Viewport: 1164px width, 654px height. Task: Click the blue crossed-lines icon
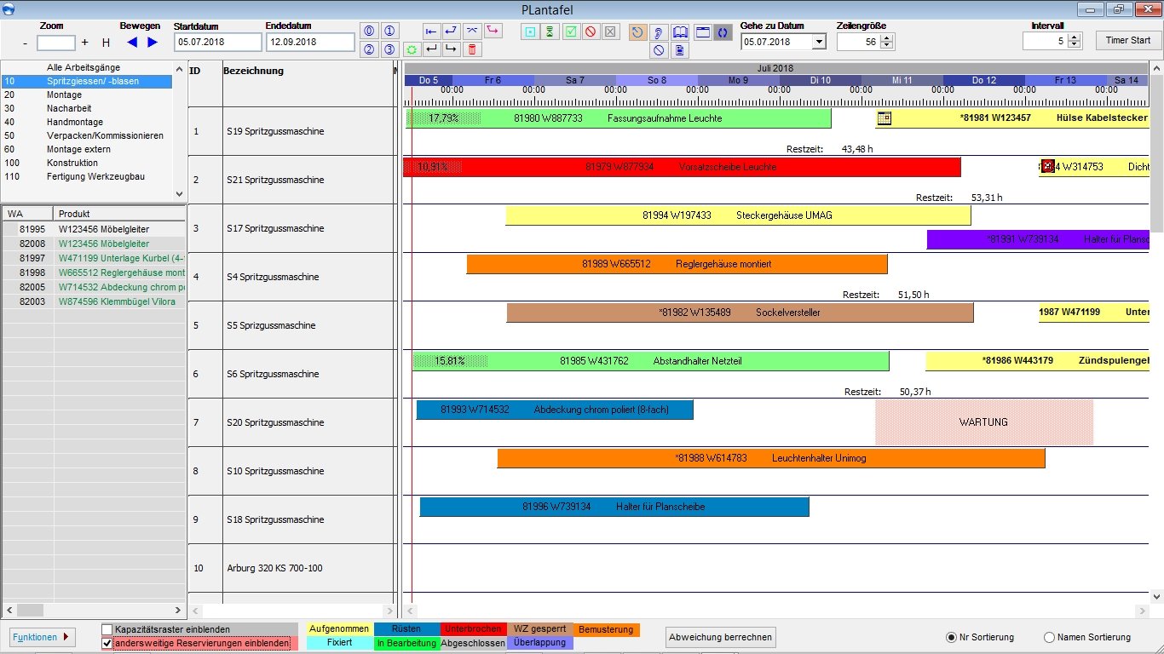point(472,31)
